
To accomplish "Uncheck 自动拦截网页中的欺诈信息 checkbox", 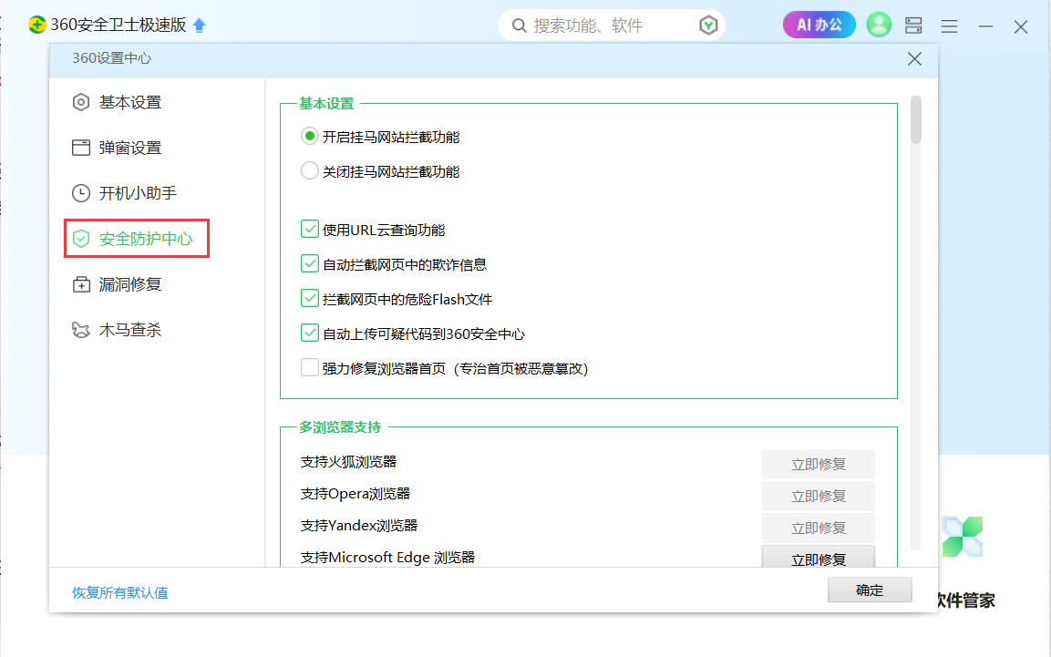I will coord(309,264).
